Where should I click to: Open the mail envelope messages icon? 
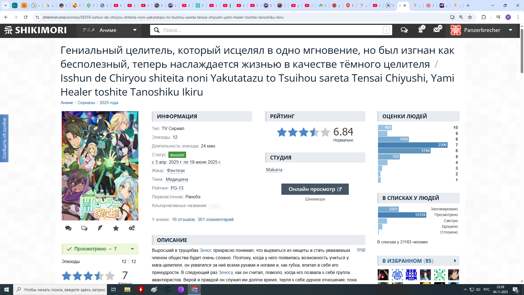[437, 30]
